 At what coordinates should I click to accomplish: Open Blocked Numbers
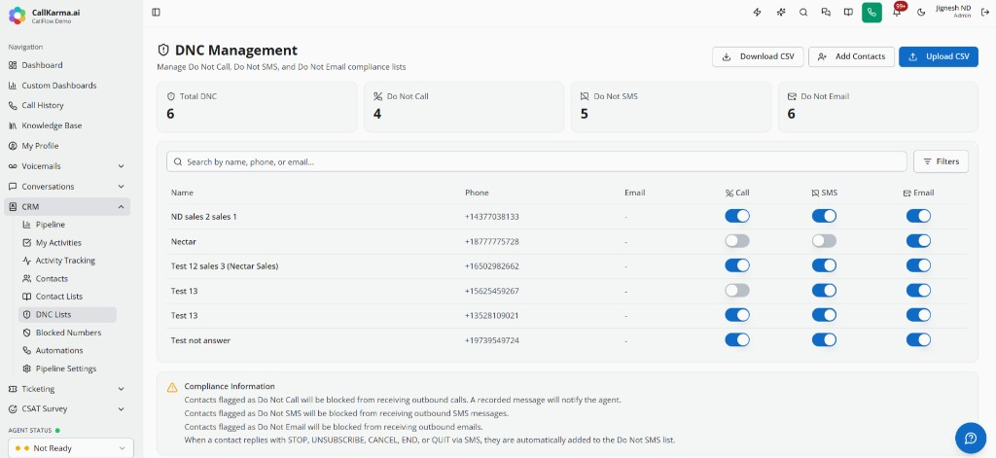(68, 333)
